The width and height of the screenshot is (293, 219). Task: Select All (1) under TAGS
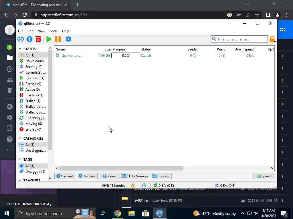tap(33, 166)
